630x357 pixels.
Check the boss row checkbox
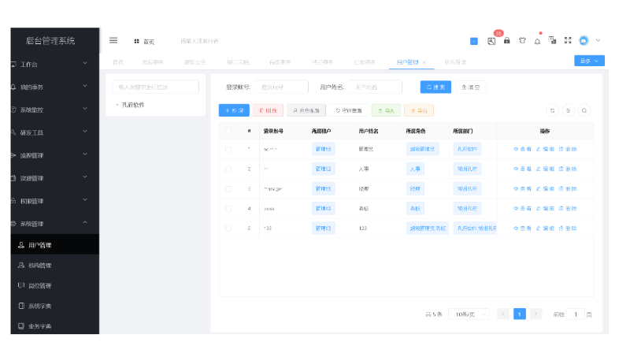(x=228, y=208)
